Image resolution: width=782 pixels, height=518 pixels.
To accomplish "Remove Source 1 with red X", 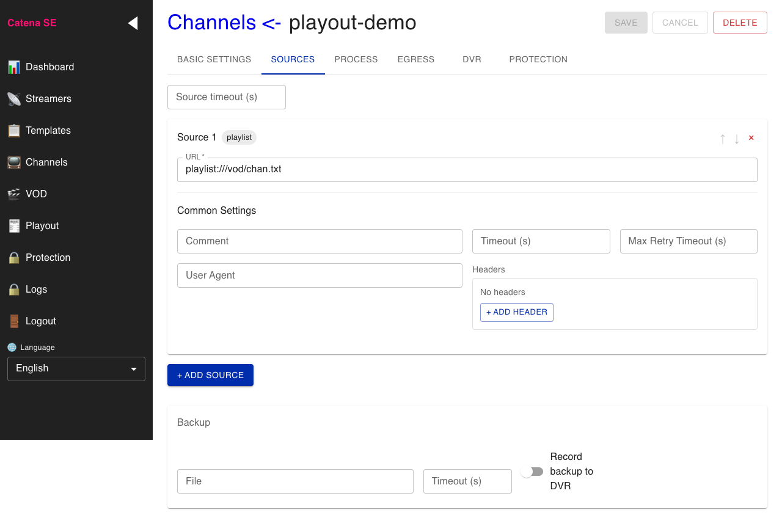I will click(751, 138).
